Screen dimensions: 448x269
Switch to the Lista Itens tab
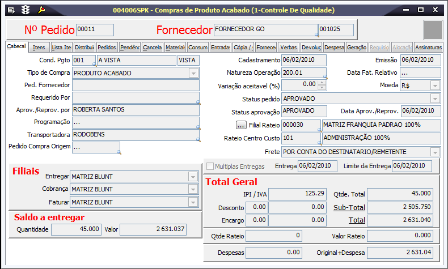(x=61, y=48)
